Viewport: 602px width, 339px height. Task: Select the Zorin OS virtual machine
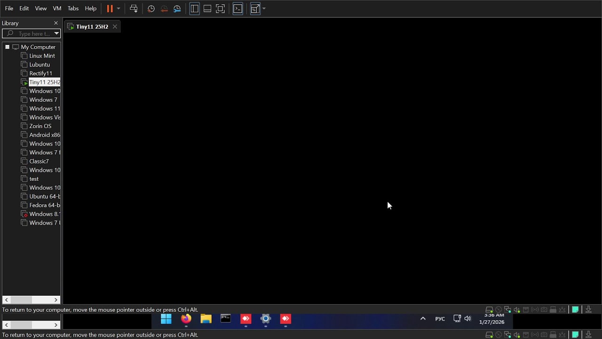tap(40, 126)
